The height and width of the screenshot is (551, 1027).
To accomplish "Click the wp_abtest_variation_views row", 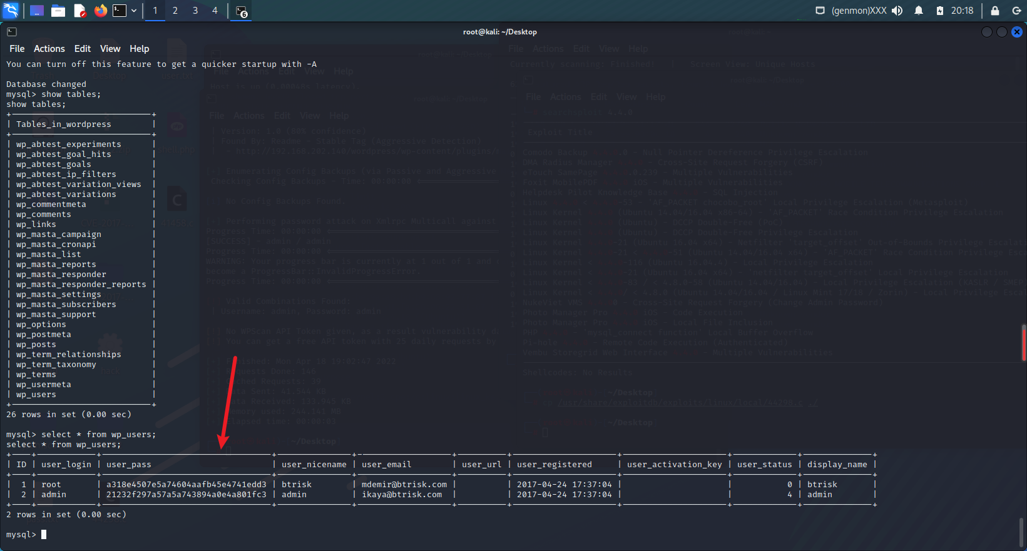I will [x=79, y=185].
